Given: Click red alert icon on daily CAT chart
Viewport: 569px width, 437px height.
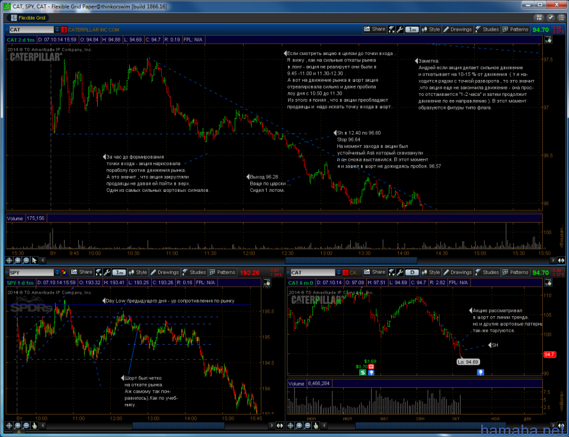Looking at the screenshot, I should (x=346, y=273).
